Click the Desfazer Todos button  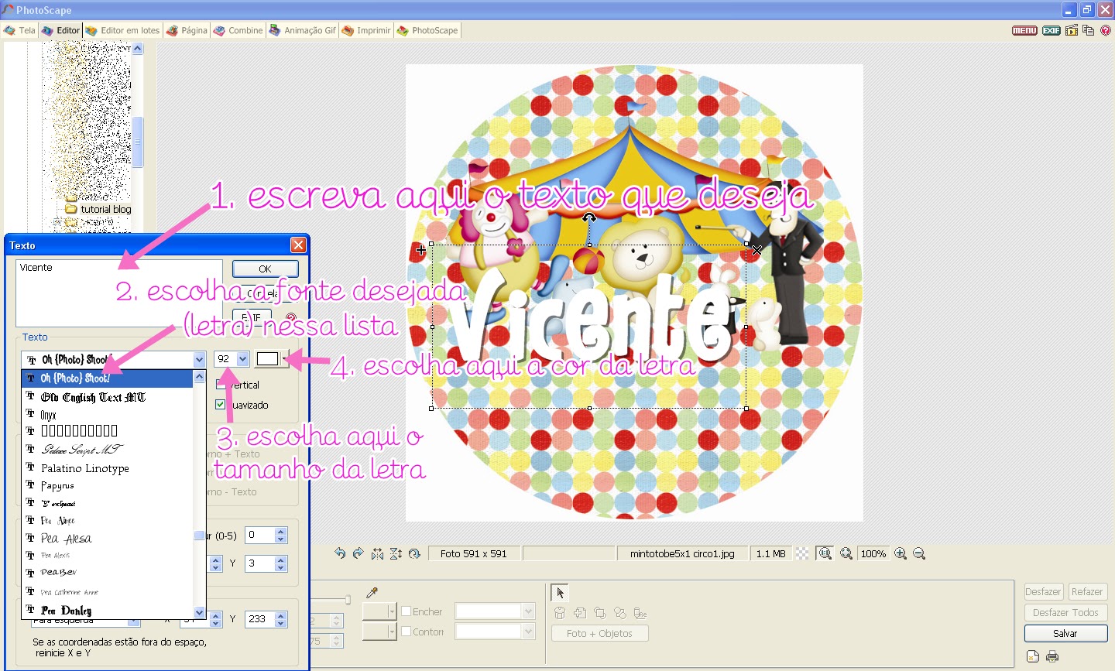[1065, 612]
